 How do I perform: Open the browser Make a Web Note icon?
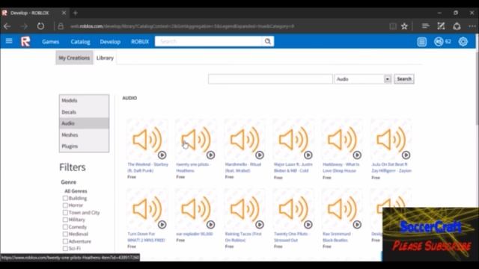pos(441,26)
